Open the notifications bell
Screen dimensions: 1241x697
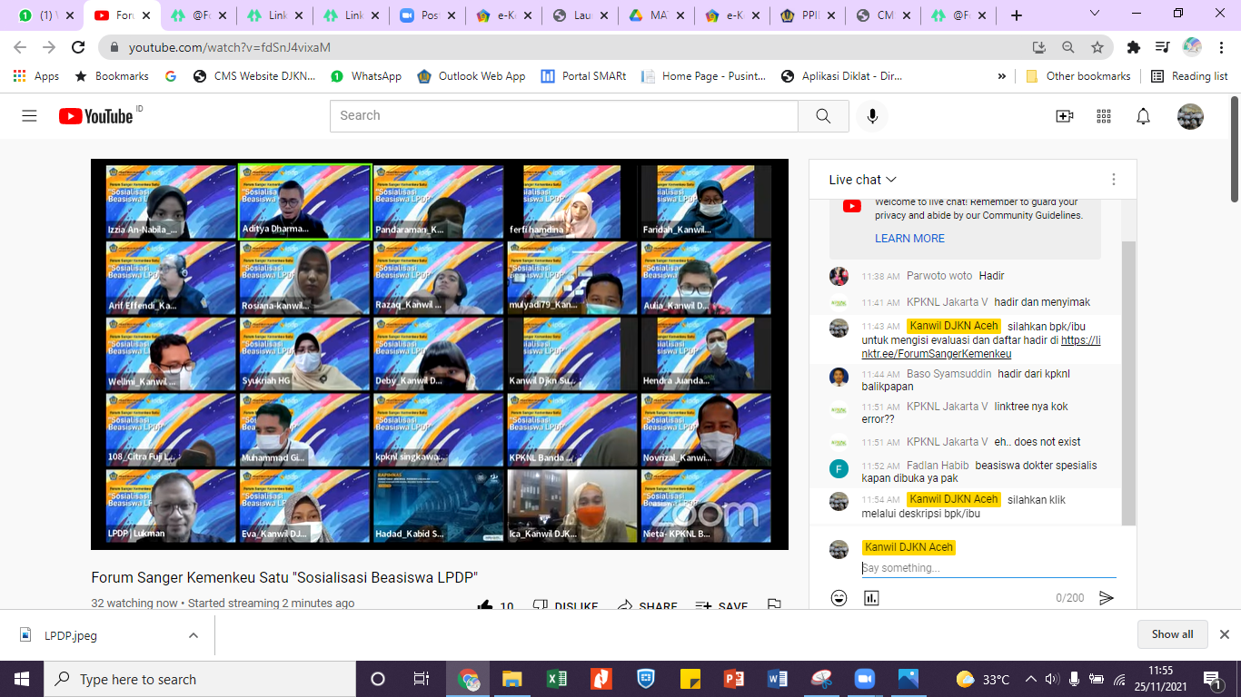tap(1143, 116)
